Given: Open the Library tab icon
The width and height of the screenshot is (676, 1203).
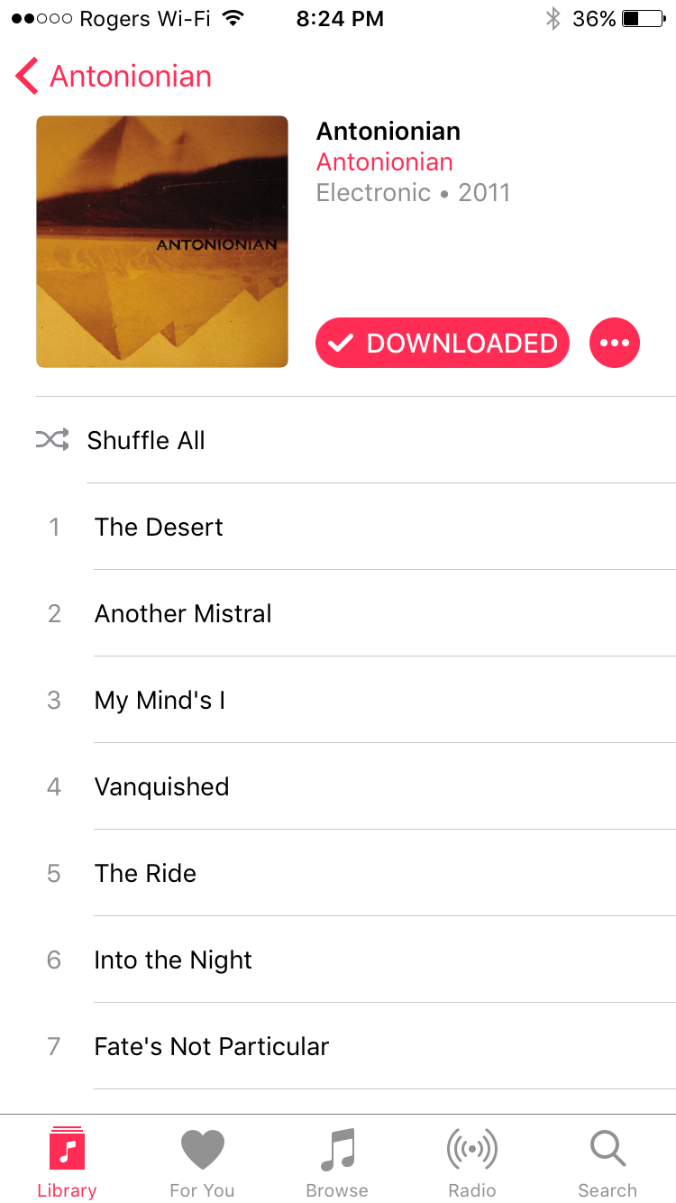Looking at the screenshot, I should point(67,1150).
